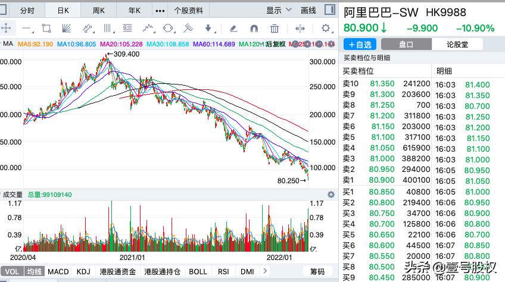Pick the channel line drawing tool
This screenshot has height=282, width=505.
88,29
